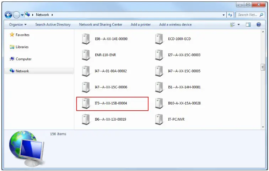The height and width of the screenshot is (171, 269).
Task: Click the Libraries folder icon
Action: pos(12,47)
